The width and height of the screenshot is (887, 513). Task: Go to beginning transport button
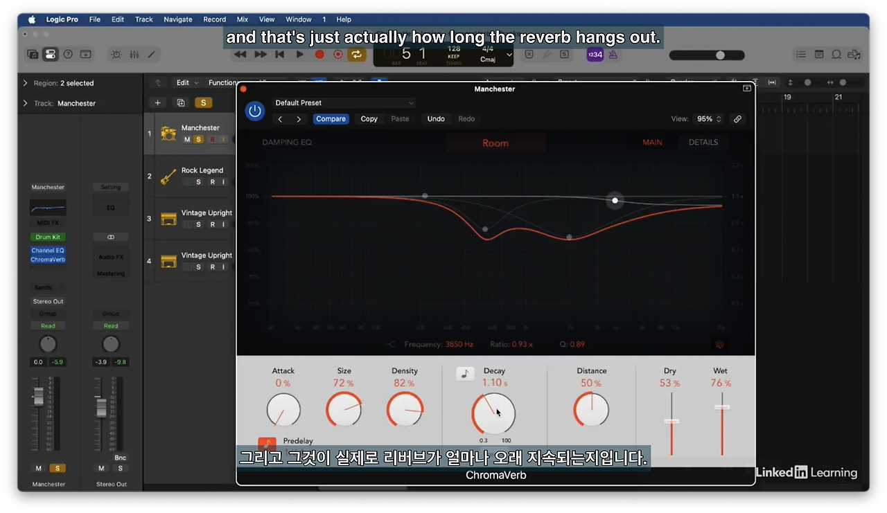click(280, 54)
